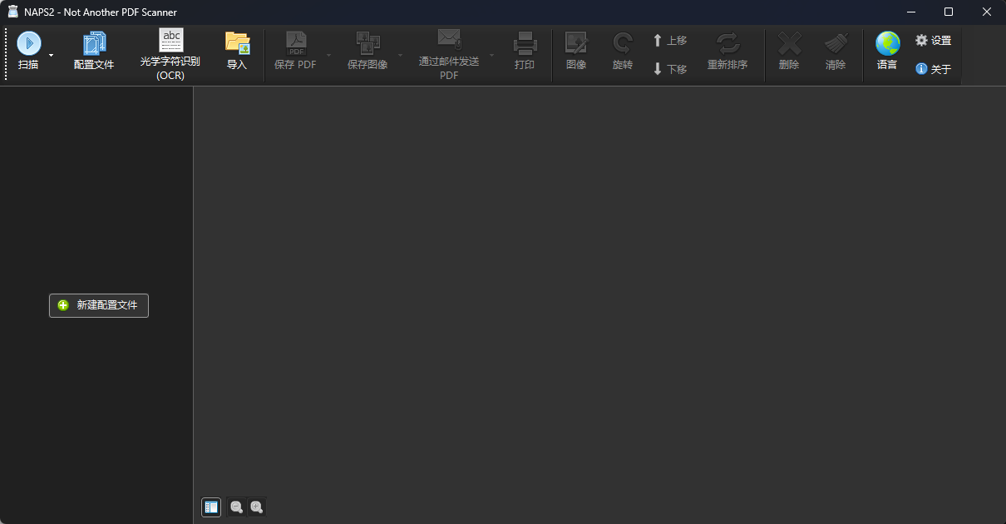Click the 新建配置文件 button

pos(99,305)
